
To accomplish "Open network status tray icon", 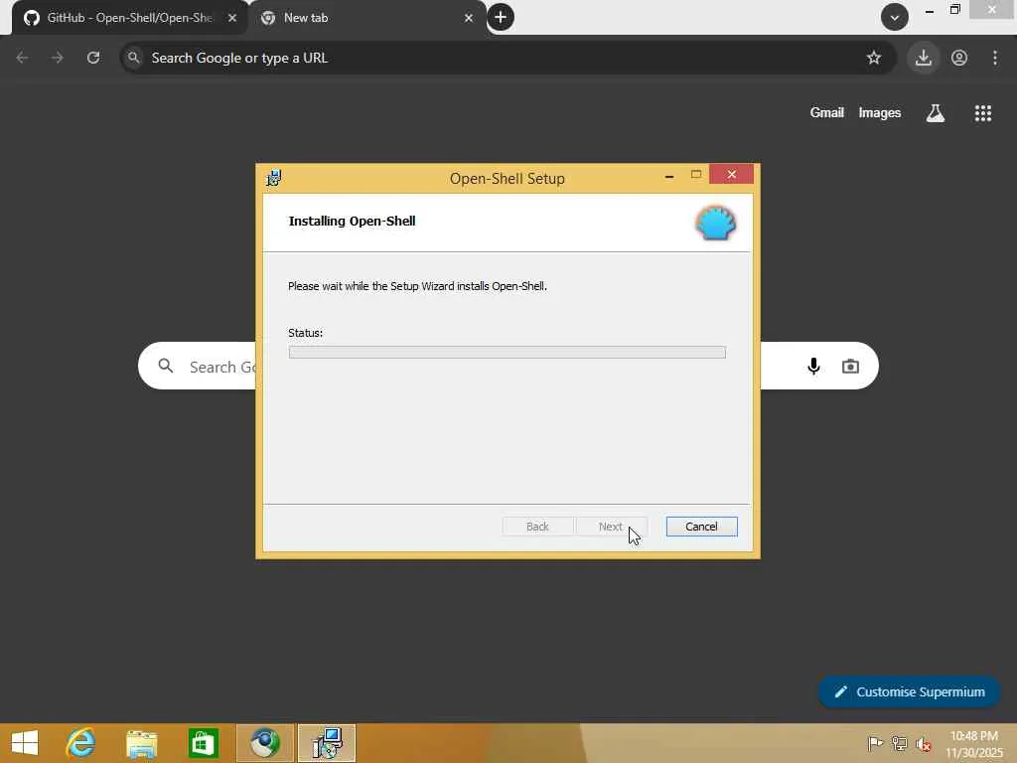I will (899, 743).
